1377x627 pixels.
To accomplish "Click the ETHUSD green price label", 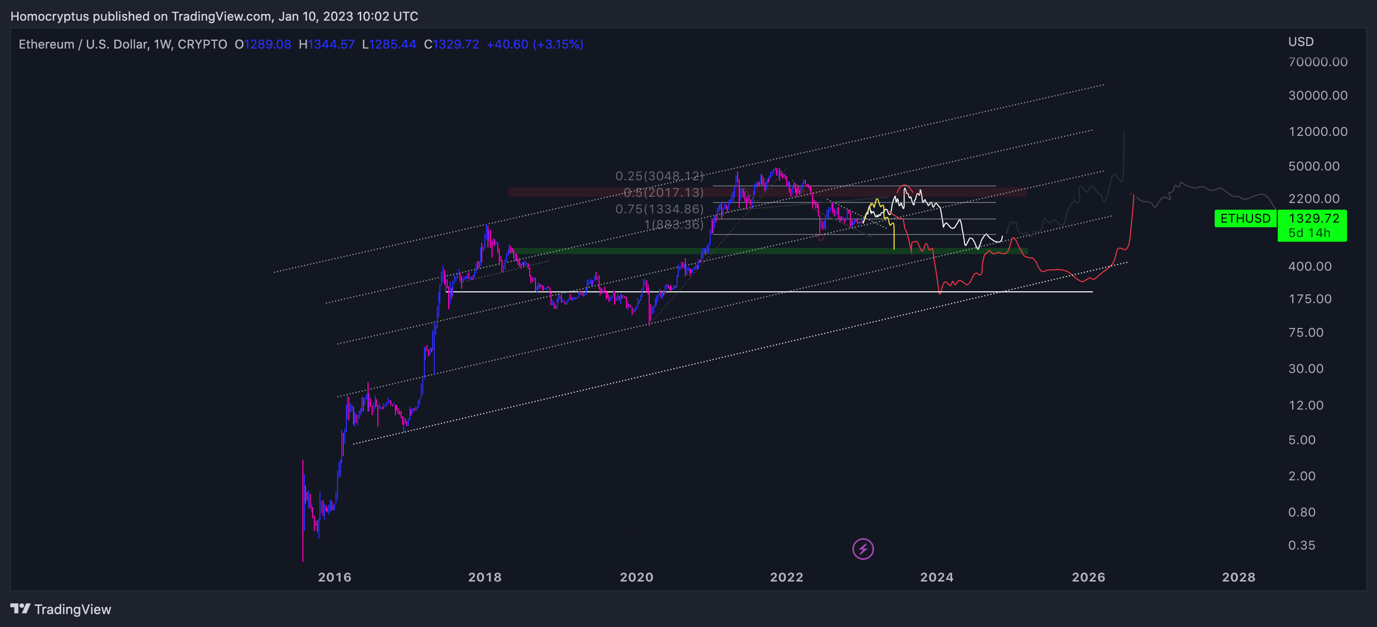I will pos(1246,218).
